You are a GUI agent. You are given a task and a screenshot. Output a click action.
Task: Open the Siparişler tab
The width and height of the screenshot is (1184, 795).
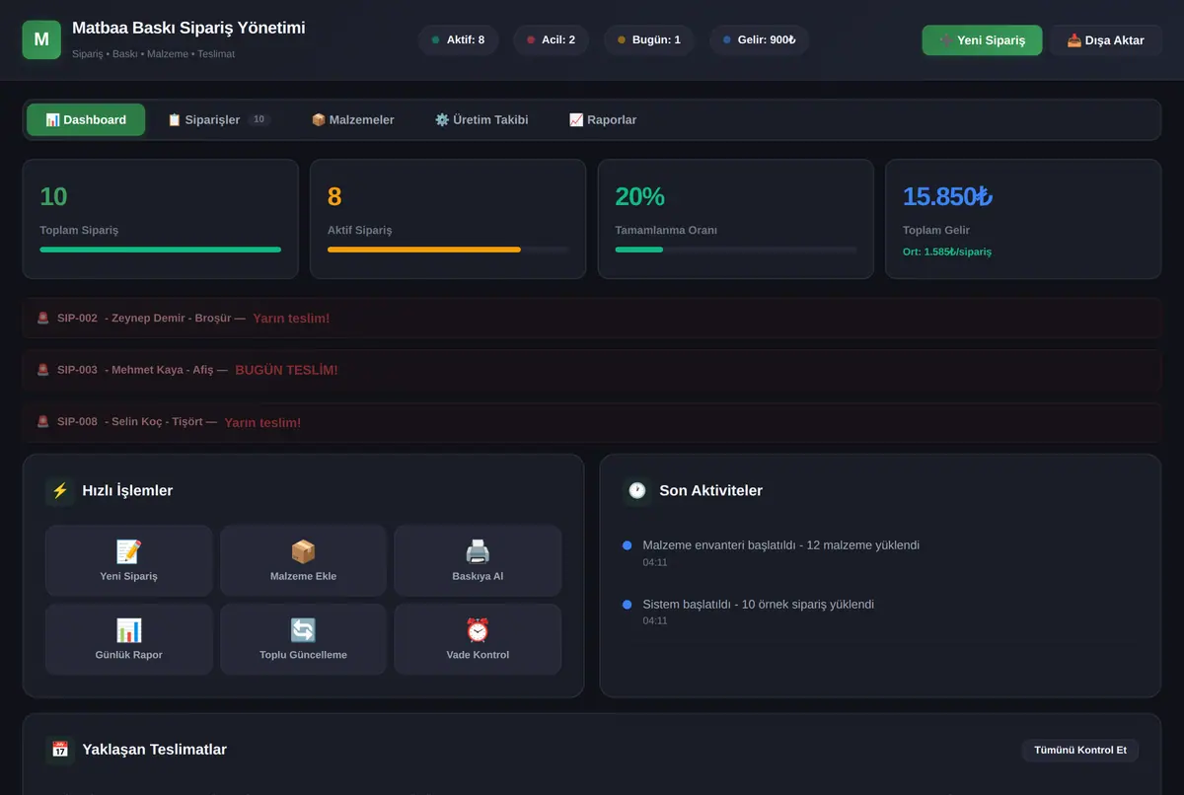point(219,119)
